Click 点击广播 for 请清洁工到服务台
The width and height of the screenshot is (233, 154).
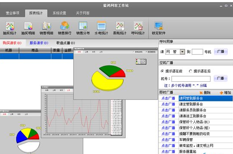coord(168,116)
